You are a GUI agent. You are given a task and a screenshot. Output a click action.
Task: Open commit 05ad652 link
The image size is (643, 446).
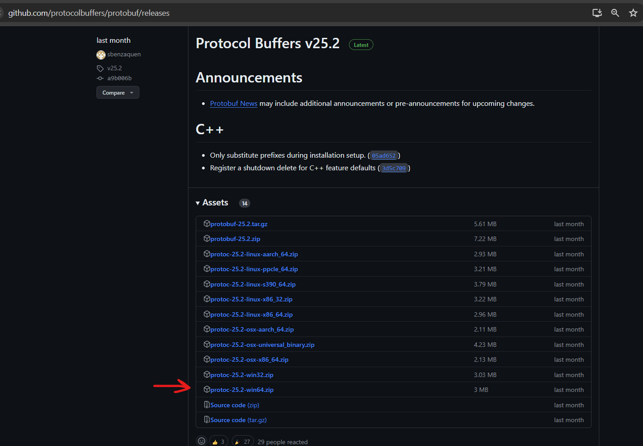pos(384,156)
